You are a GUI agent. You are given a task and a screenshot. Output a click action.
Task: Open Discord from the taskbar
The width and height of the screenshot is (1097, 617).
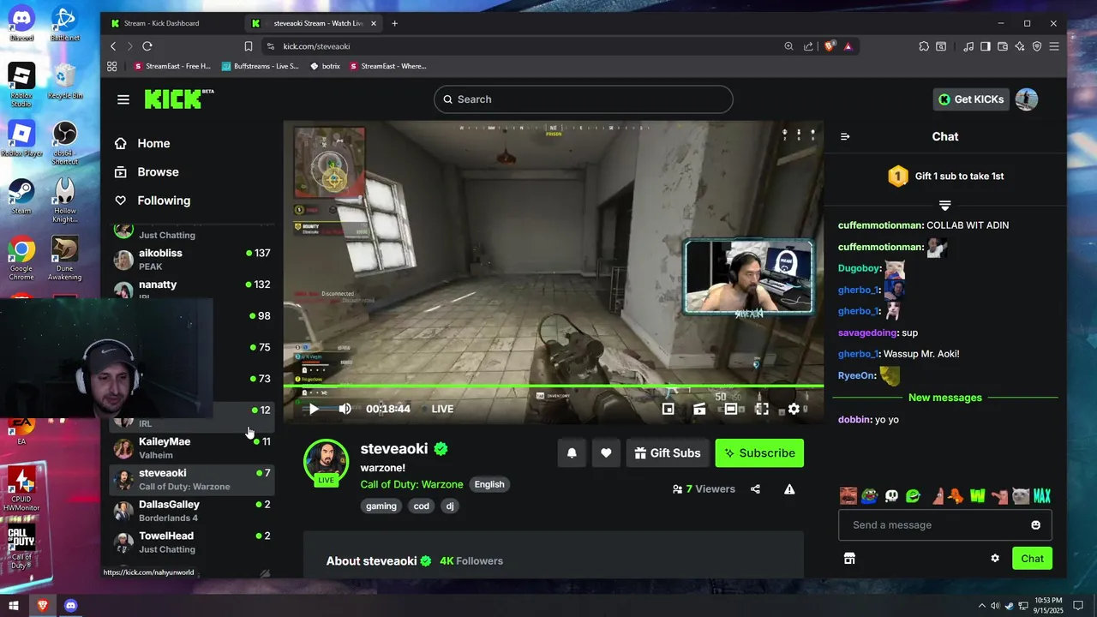(71, 606)
